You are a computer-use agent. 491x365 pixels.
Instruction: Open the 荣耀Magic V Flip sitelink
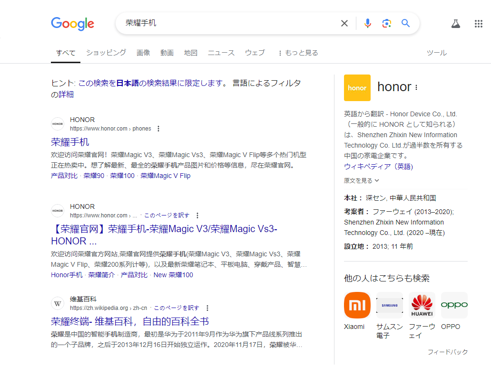coord(166,176)
